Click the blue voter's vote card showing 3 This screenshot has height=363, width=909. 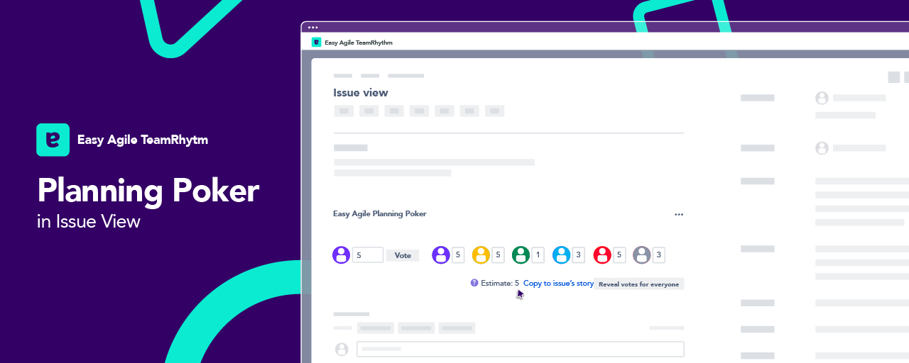579,255
